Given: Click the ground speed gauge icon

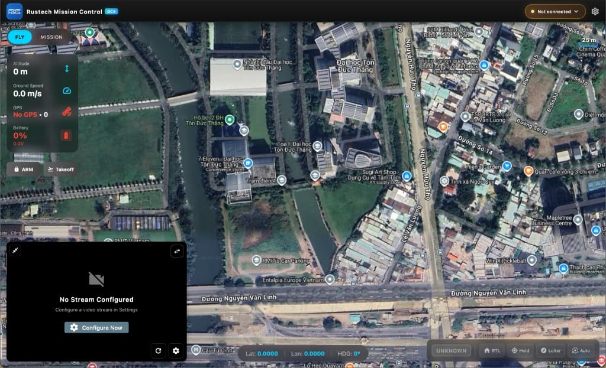Looking at the screenshot, I should pyautogui.click(x=67, y=90).
